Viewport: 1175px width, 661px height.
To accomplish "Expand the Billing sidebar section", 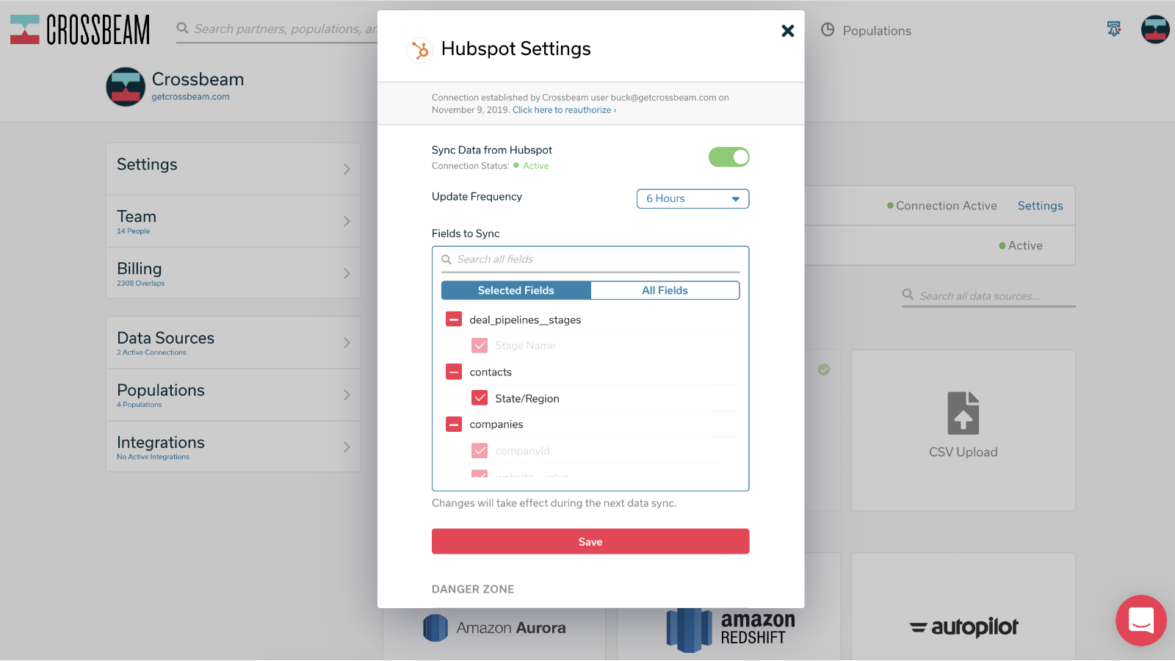I will pos(234,273).
